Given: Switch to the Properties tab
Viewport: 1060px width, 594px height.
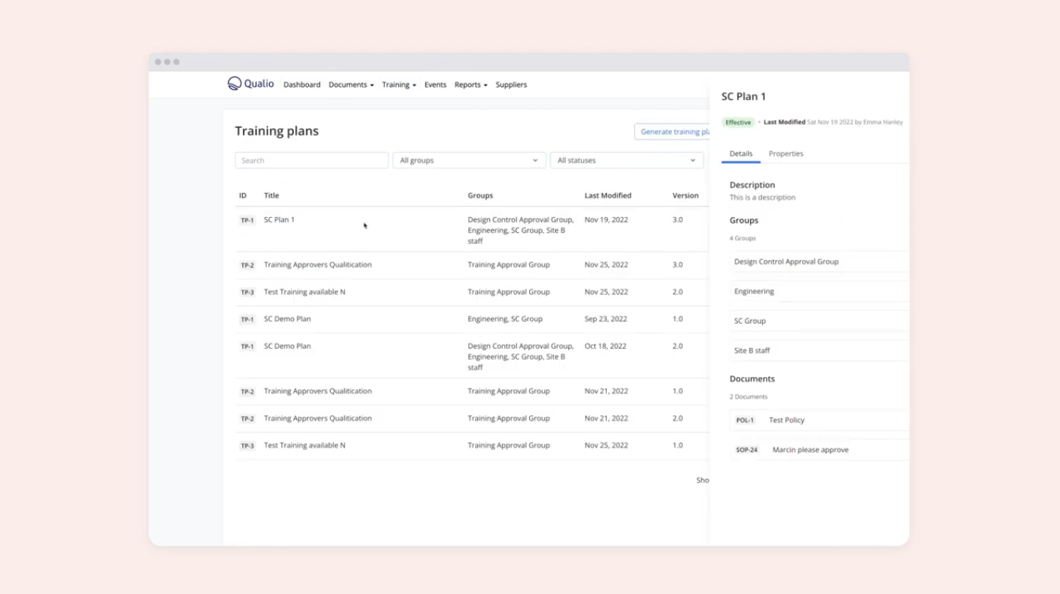Looking at the screenshot, I should (786, 154).
